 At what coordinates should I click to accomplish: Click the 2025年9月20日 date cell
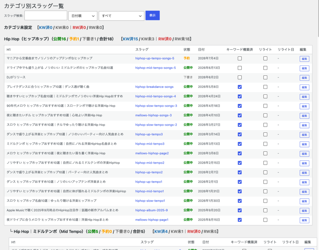point(209,210)
